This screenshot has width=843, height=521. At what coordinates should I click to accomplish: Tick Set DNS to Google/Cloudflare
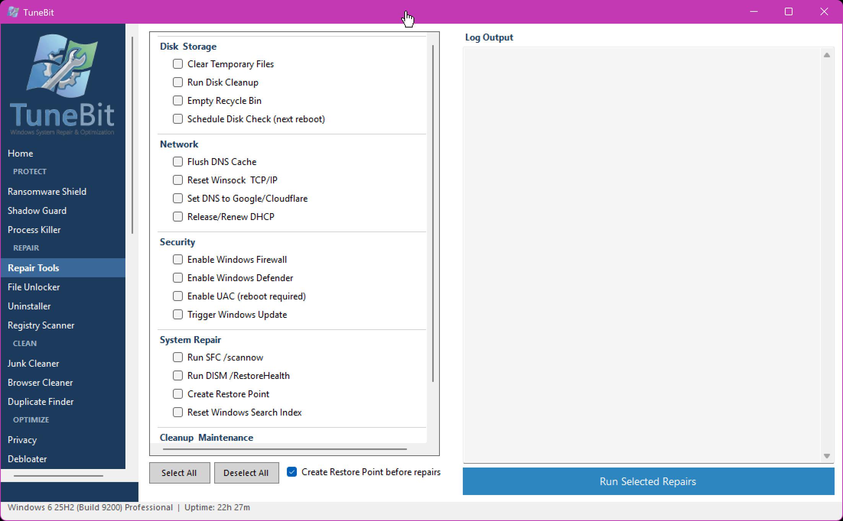pyautogui.click(x=178, y=198)
